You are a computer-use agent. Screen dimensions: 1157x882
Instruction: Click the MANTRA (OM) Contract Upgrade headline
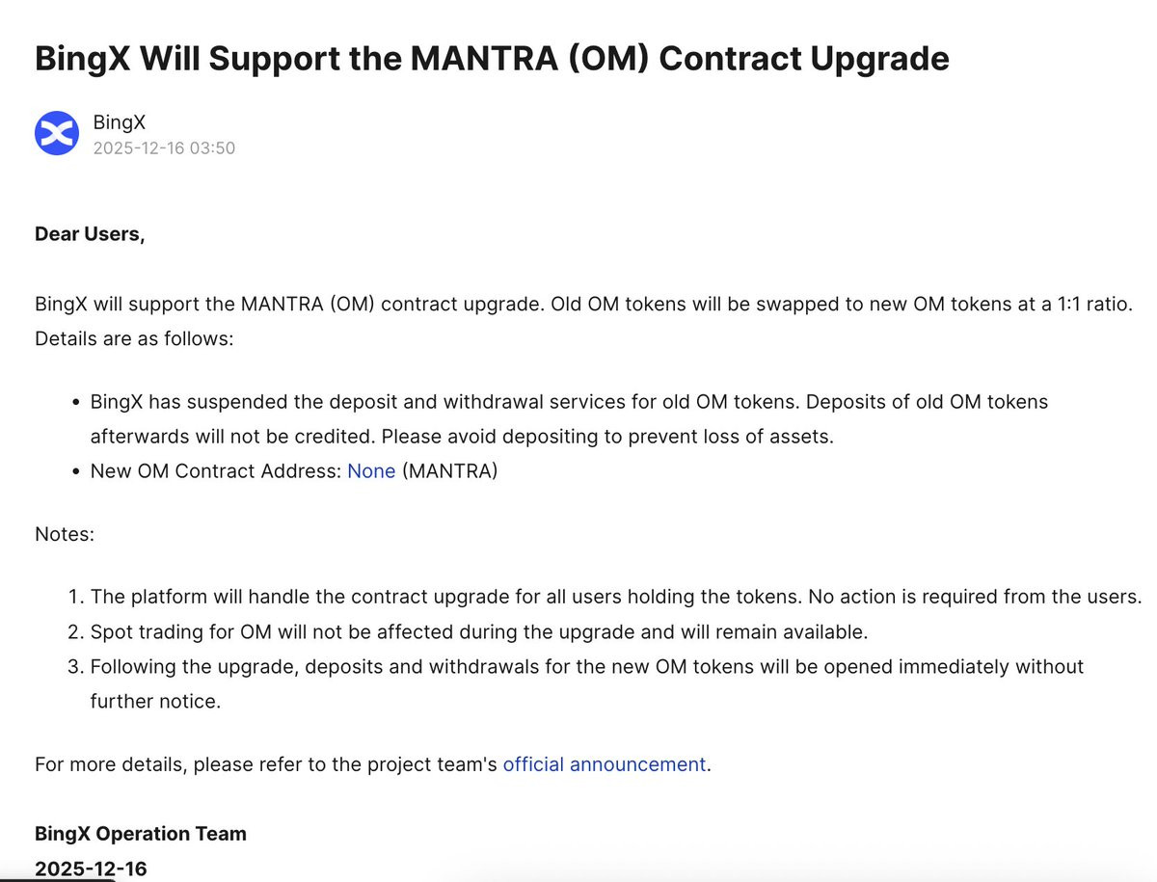492,59
